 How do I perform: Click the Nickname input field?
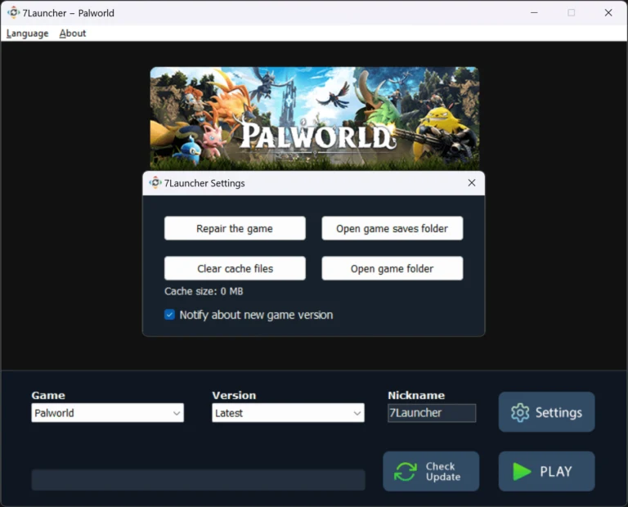tap(432, 413)
